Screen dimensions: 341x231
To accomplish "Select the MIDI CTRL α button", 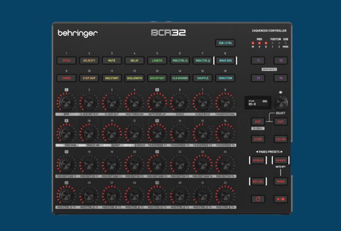I will click(x=180, y=61).
